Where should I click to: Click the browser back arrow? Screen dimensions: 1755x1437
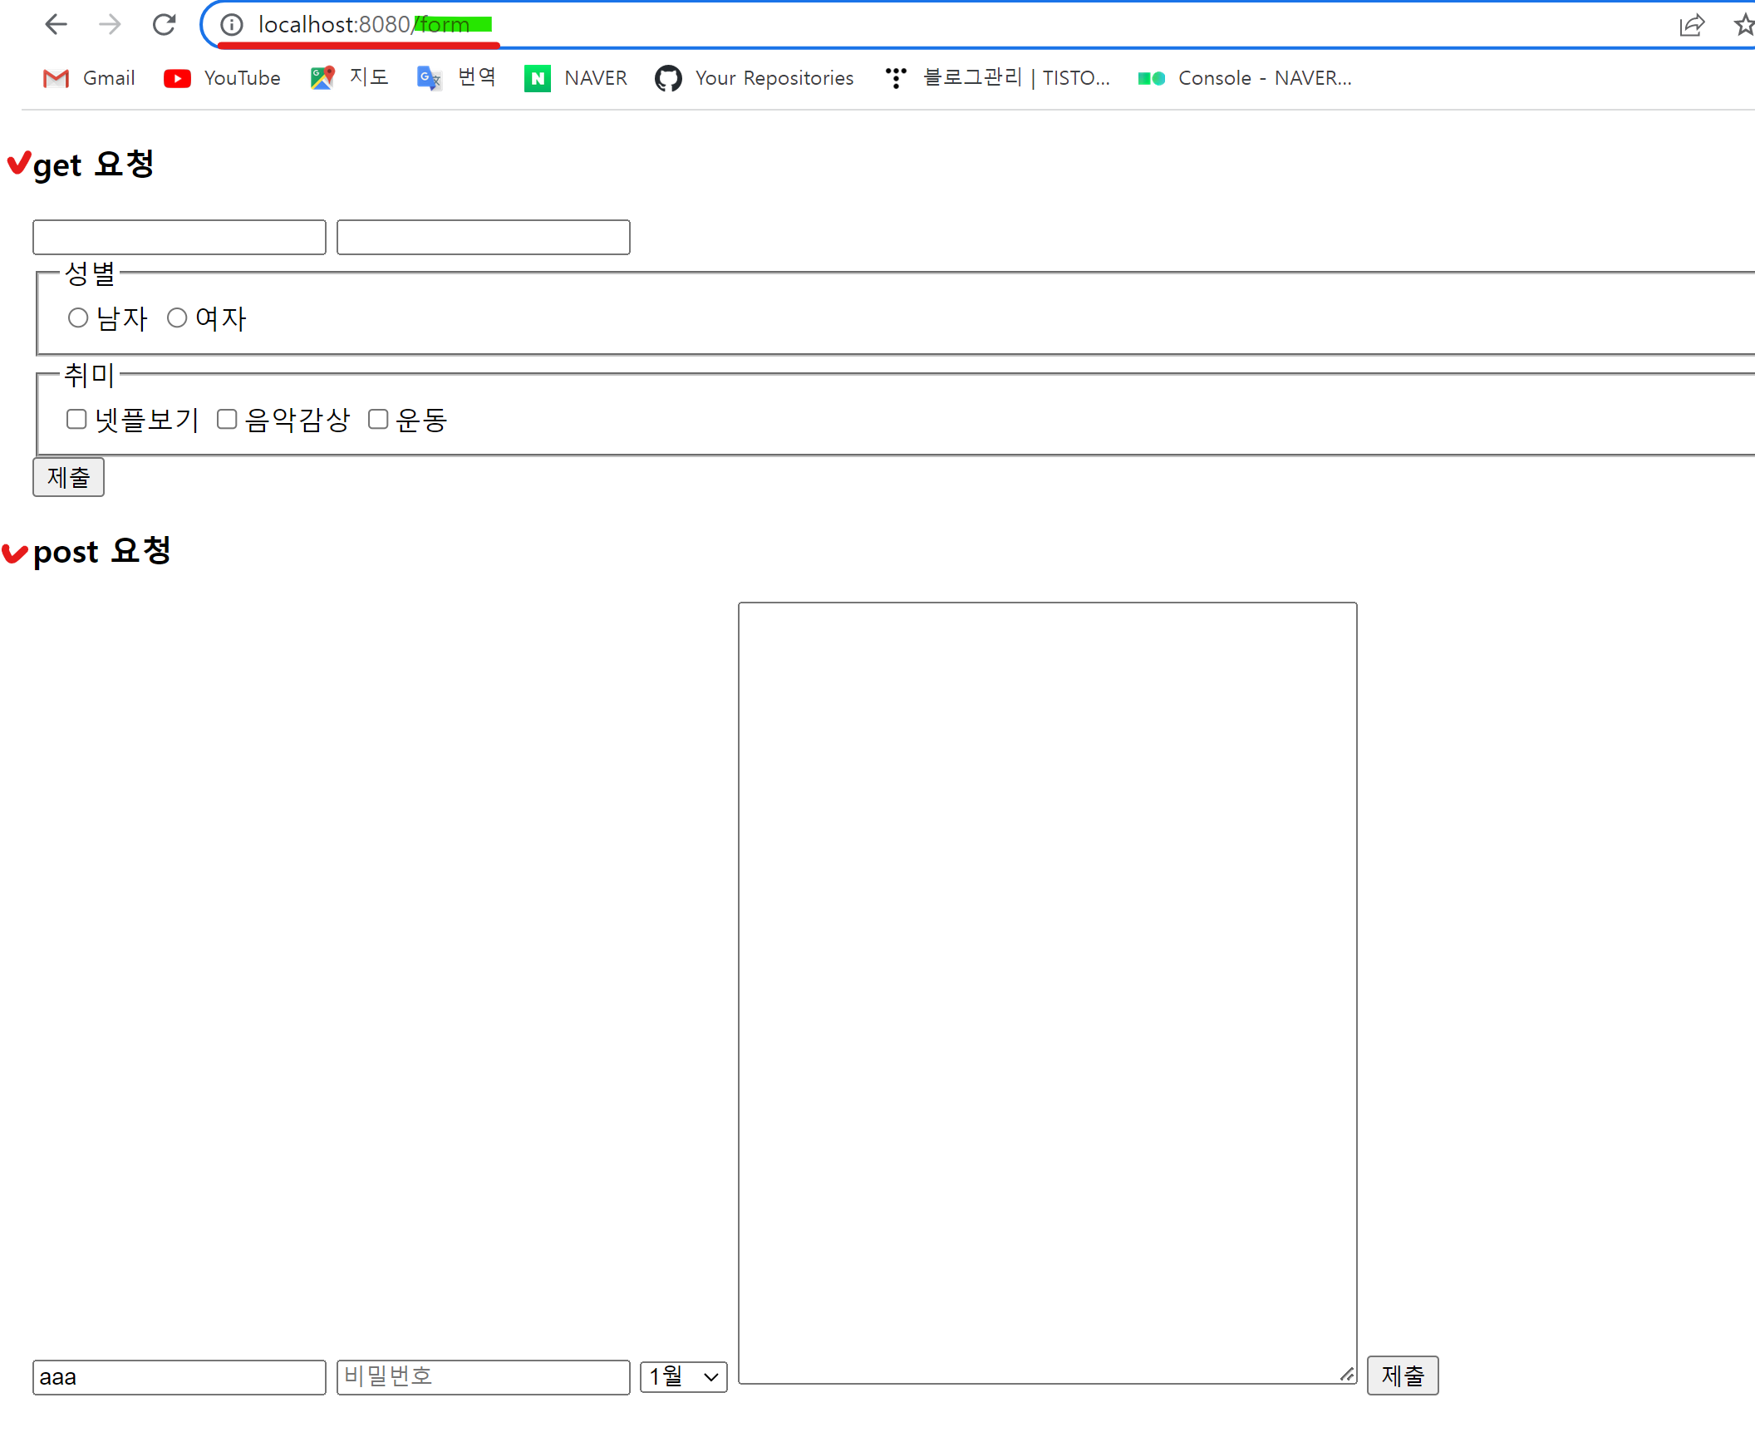[56, 25]
